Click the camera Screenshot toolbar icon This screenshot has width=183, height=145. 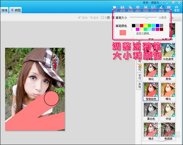tap(169, 7)
